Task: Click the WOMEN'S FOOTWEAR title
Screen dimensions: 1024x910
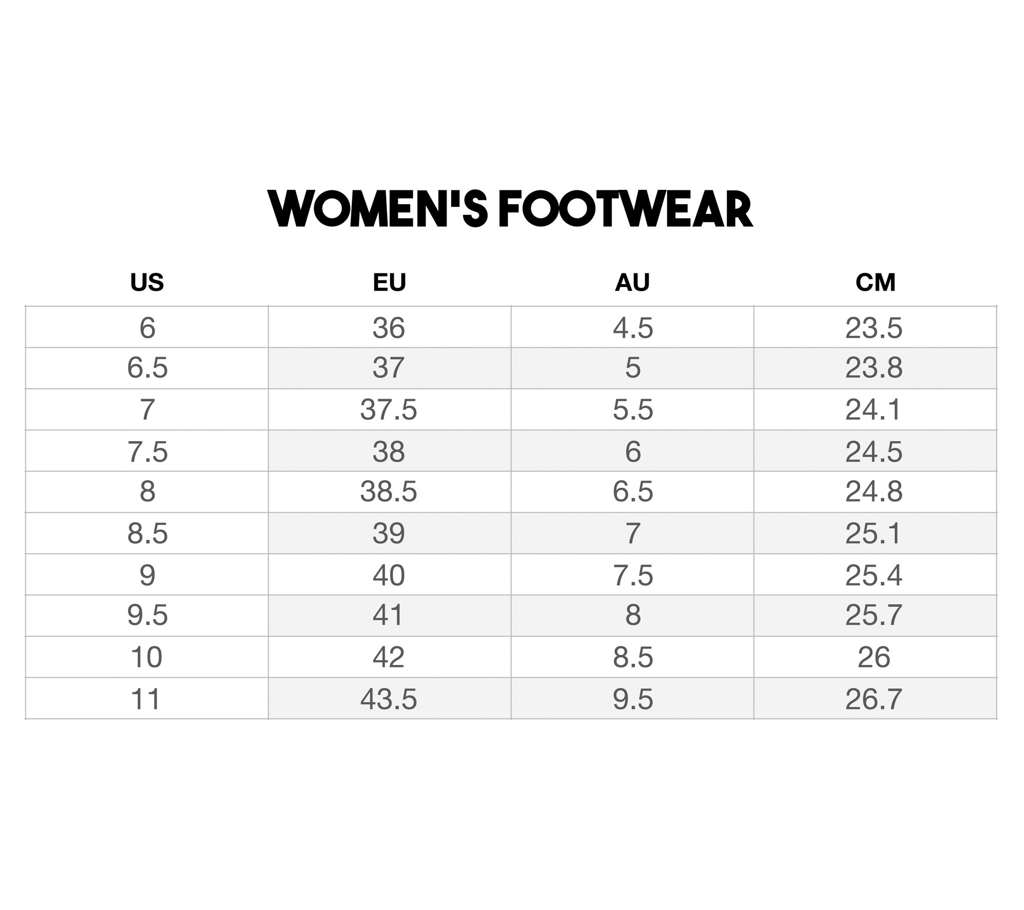Action: coord(510,209)
